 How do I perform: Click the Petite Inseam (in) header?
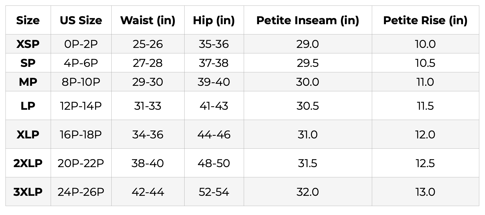[x=308, y=20]
